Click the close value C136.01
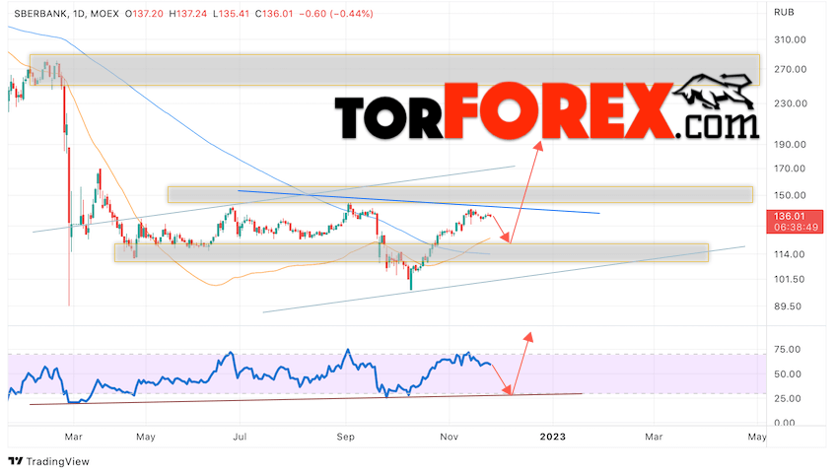This screenshot has height=475, width=834. 274,13
